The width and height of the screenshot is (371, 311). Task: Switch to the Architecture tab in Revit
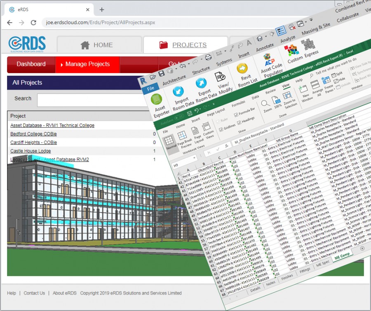coord(174,80)
